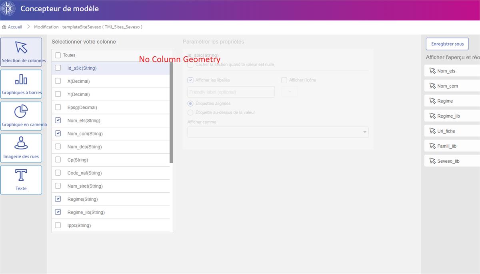480x274 pixels.
Task: Select the Famill_lib preview item
Action: coord(452,146)
